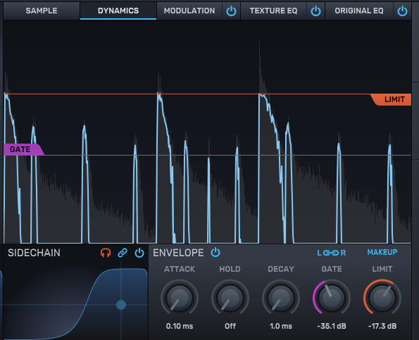Screen dimensions: 419x340
Task: Click the sidechain link chain icon
Action: pos(123,253)
